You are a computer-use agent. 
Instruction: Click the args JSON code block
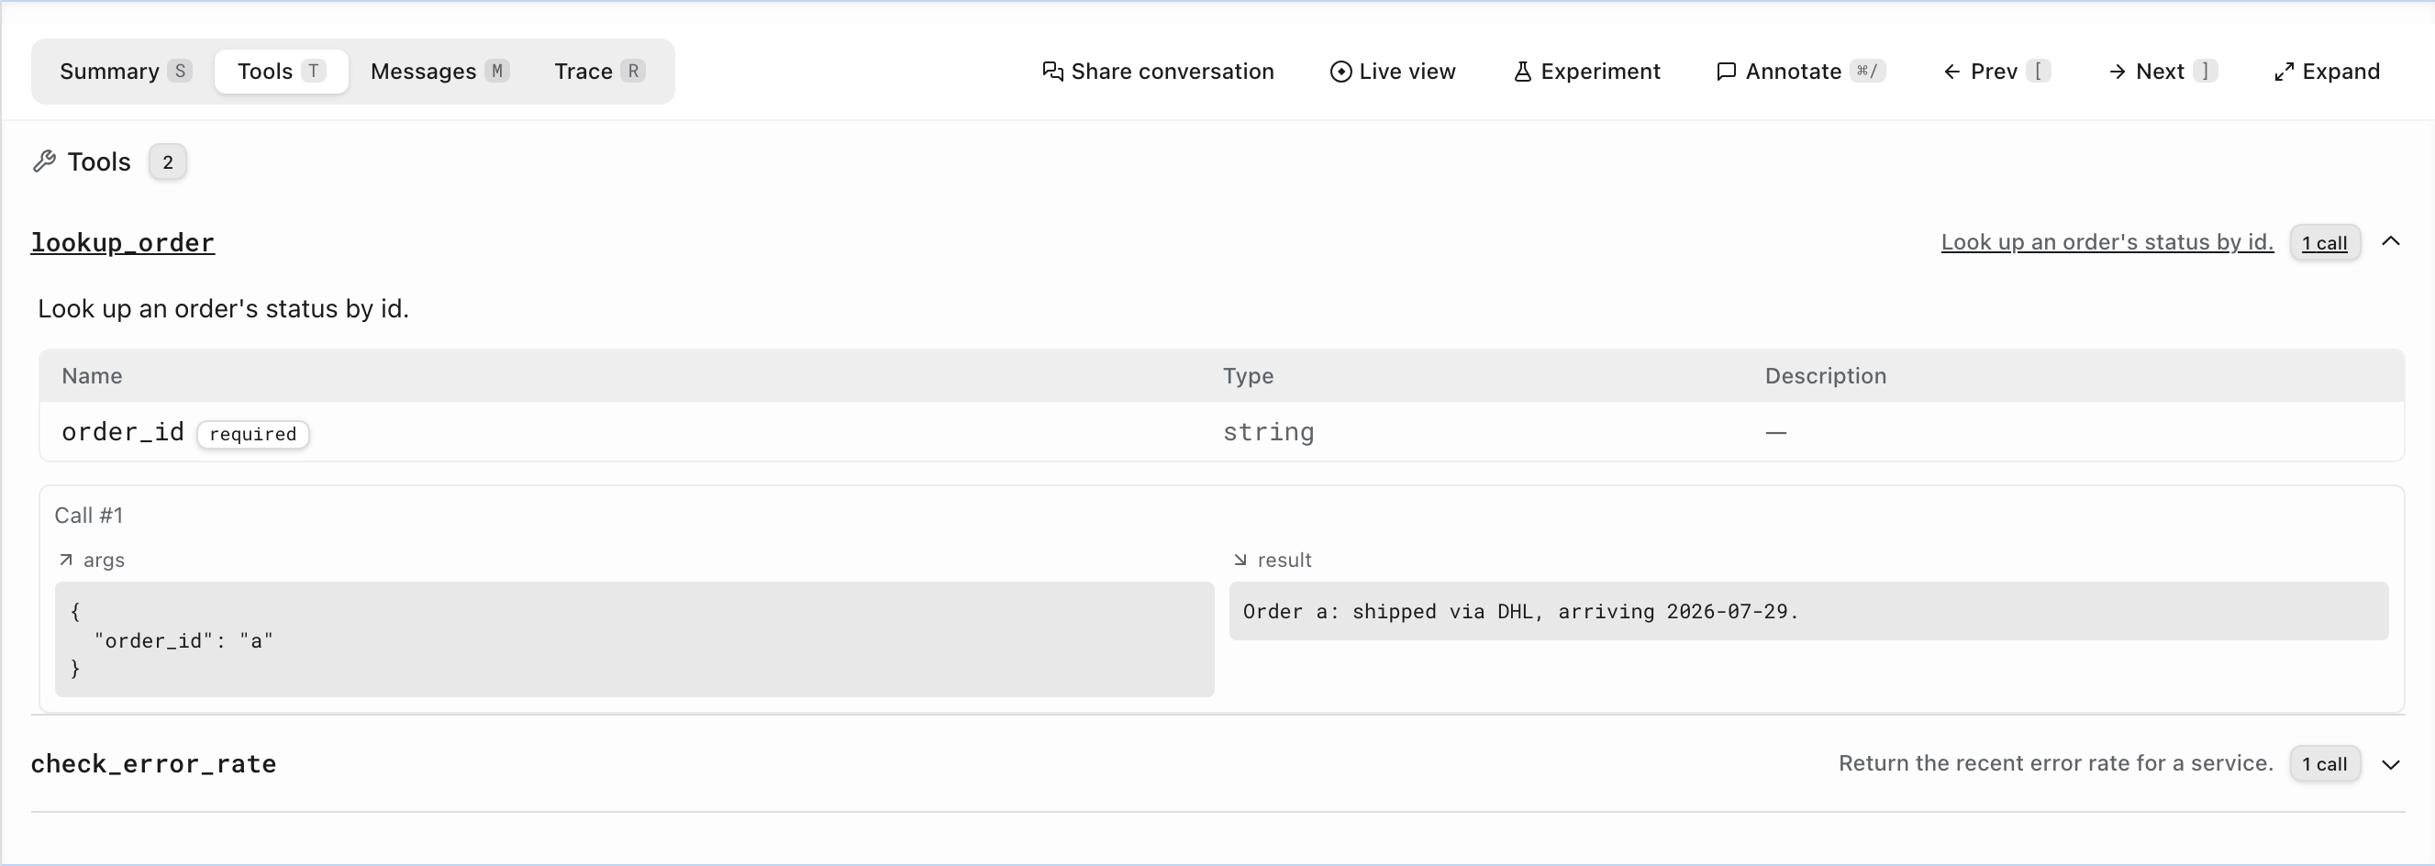[634, 639]
